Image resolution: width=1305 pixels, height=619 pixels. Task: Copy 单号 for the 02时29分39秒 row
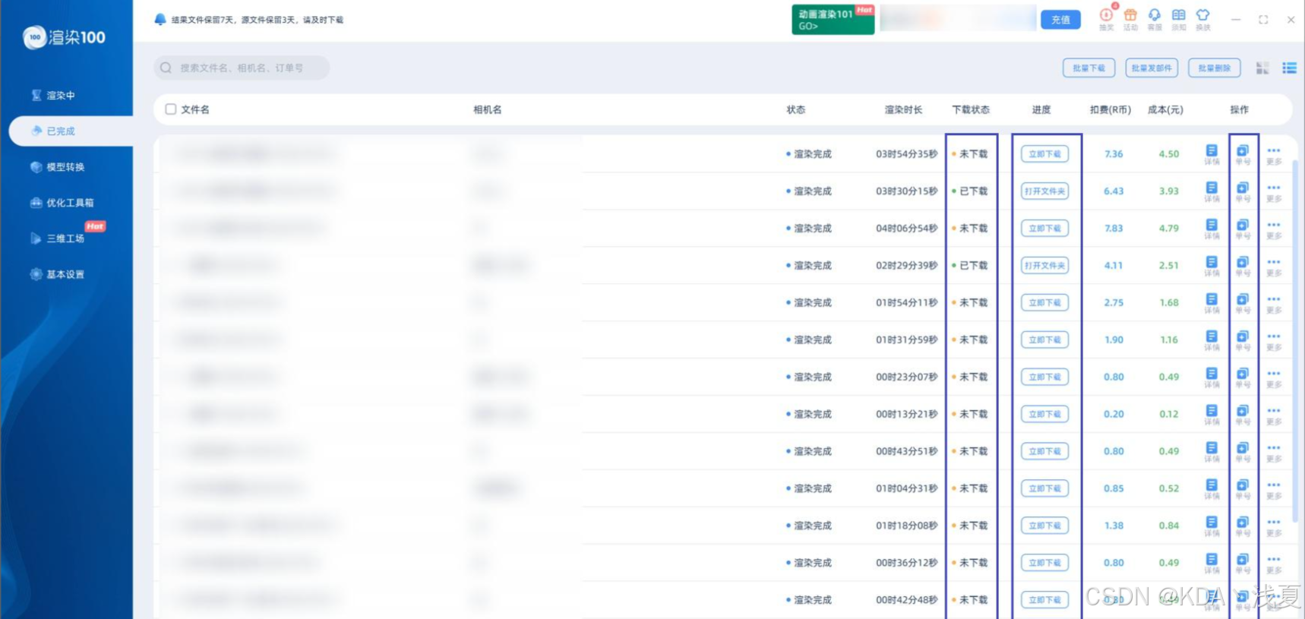[x=1243, y=266]
